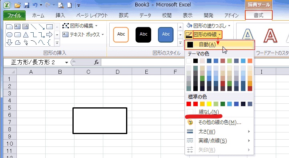The image size is (289, 158).
Task: Open the Shape Fill (図形の塗りつぶし) dropdown
Action: click(x=208, y=26)
